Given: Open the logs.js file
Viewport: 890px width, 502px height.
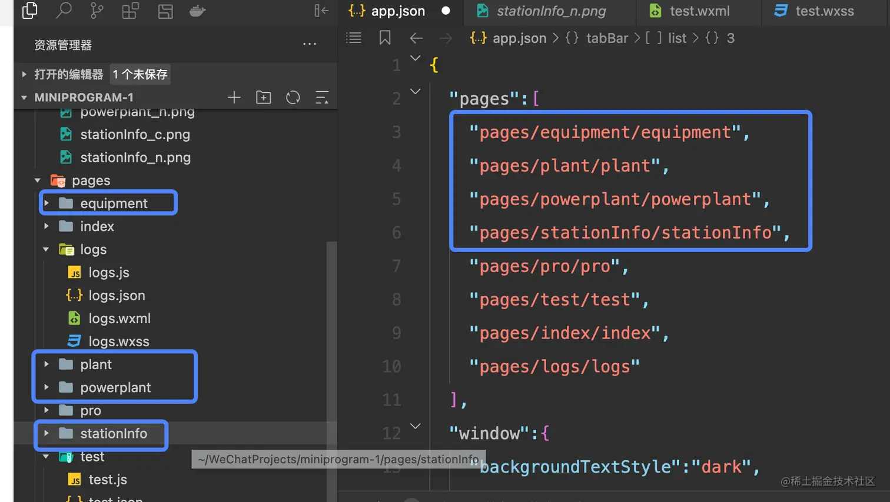Looking at the screenshot, I should [x=109, y=273].
